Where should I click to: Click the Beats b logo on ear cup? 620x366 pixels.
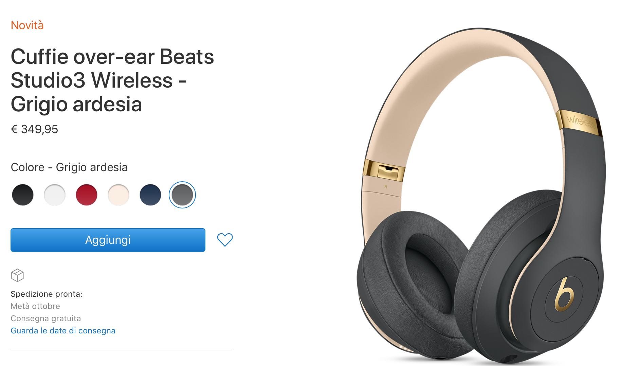pyautogui.click(x=564, y=294)
